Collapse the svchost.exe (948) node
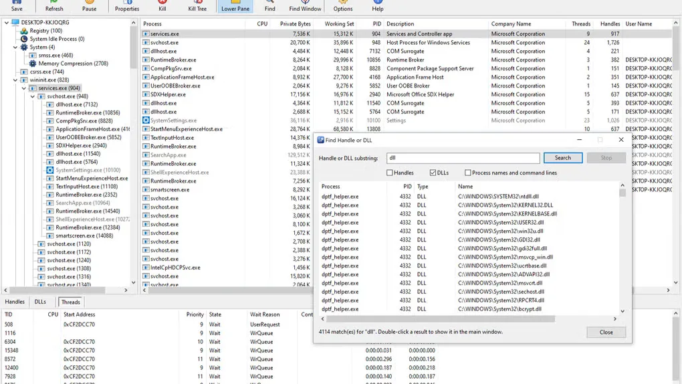The width and height of the screenshot is (682, 384). tap(33, 96)
